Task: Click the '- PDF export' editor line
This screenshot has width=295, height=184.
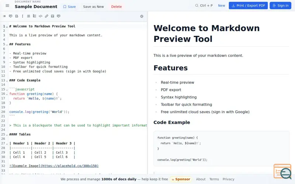Action: pyautogui.click(x=21, y=58)
